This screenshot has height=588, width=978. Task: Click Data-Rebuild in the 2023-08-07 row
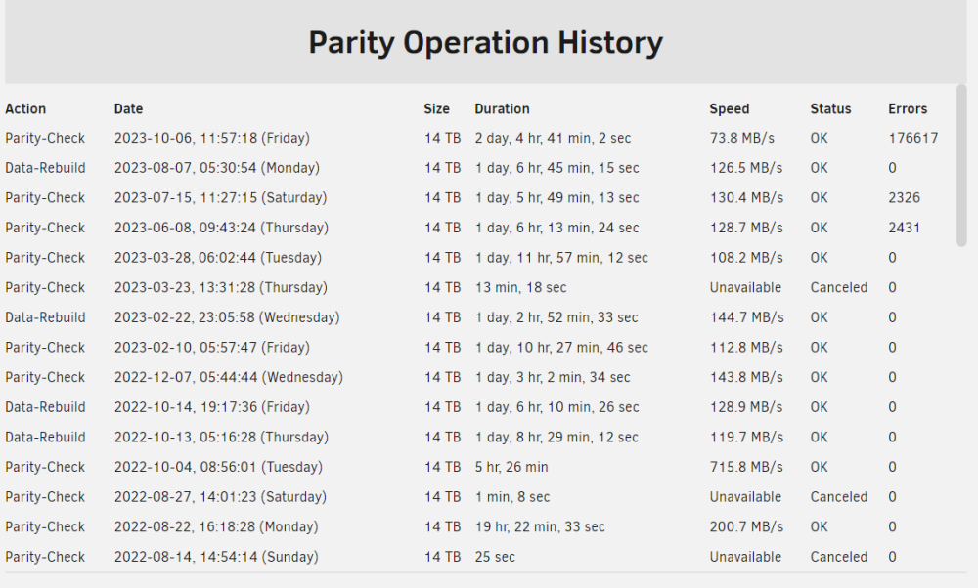pos(45,168)
